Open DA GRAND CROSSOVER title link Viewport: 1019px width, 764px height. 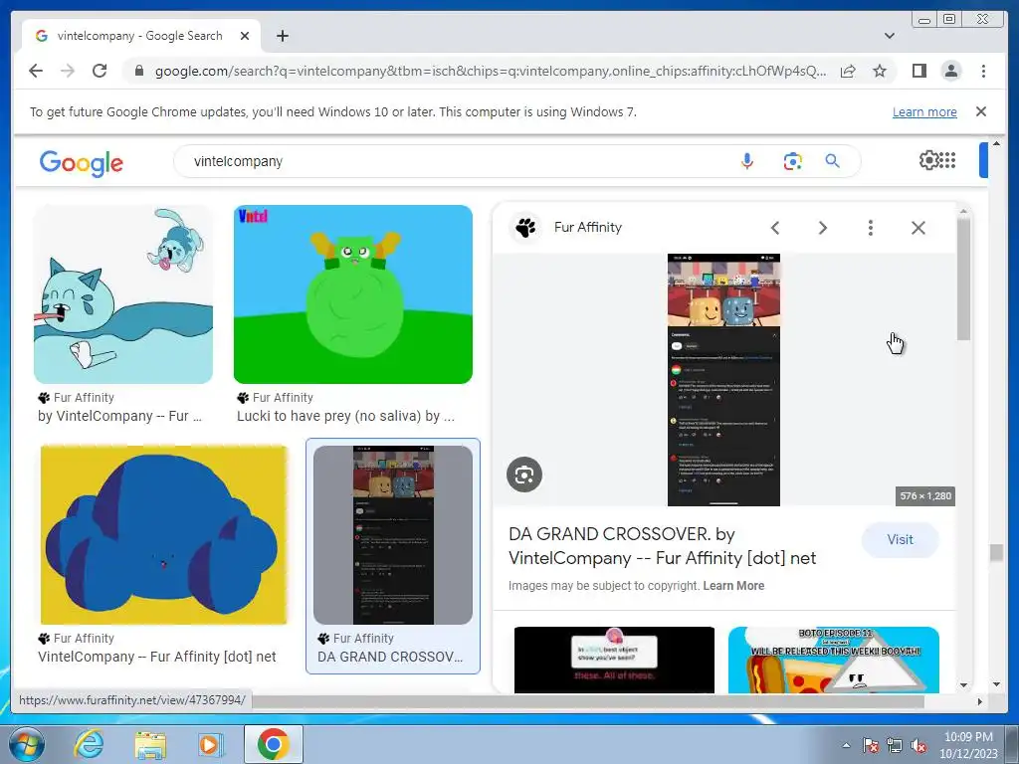pos(662,546)
